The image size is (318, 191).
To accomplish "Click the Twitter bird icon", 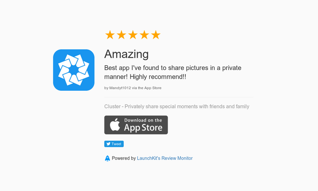I will pyautogui.click(x=109, y=144).
